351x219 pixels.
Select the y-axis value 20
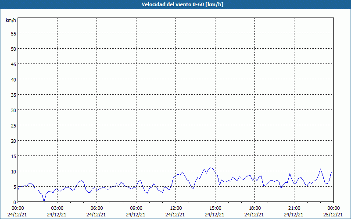coord(14,141)
